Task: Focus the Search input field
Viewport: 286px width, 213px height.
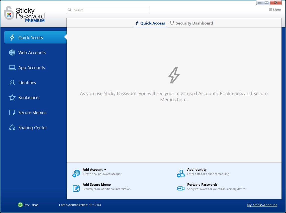Action: [108, 10]
